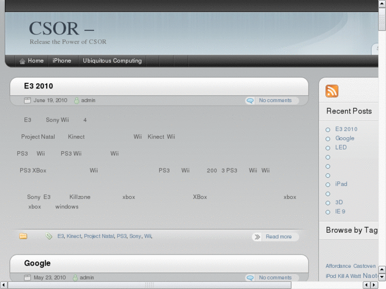Open the Google post title
Viewport: 386px width, 289px height.
tap(37, 263)
